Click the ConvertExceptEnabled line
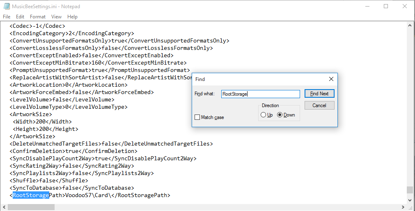This screenshot has height=211, width=415. click(x=92, y=56)
